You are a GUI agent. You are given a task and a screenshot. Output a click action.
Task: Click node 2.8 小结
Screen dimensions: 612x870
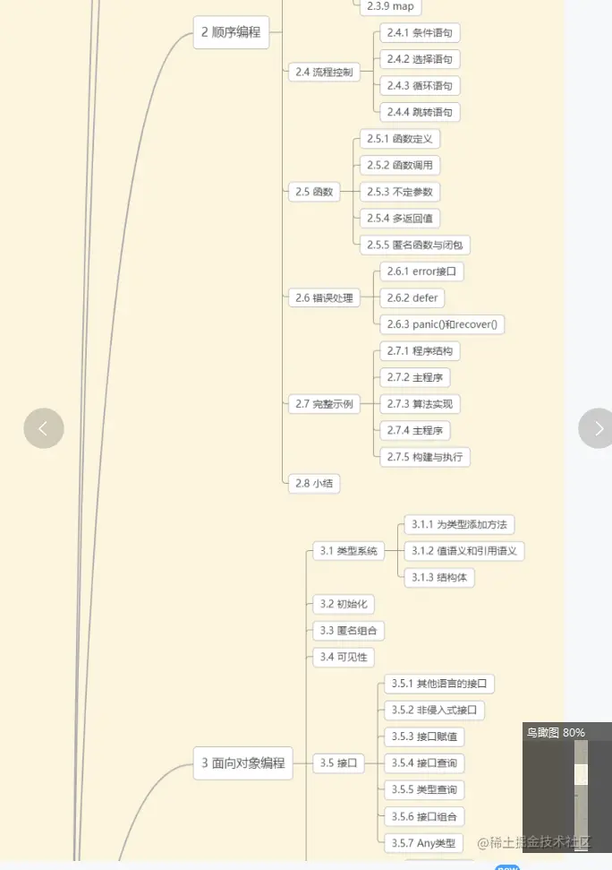coord(314,484)
